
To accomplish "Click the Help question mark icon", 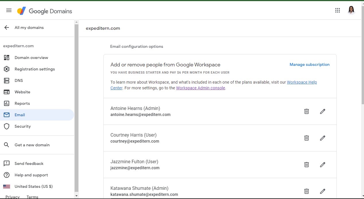I will pyautogui.click(x=7, y=175).
